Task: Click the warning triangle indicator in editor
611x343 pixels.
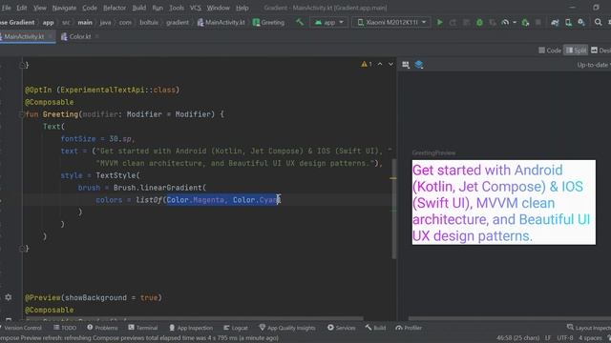Action: click(364, 64)
